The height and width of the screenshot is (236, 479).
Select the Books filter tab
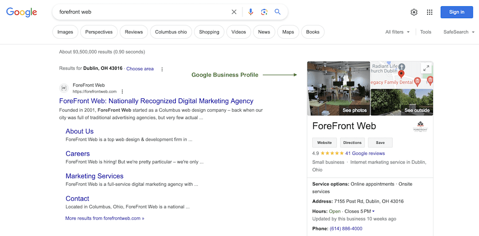[313, 32]
